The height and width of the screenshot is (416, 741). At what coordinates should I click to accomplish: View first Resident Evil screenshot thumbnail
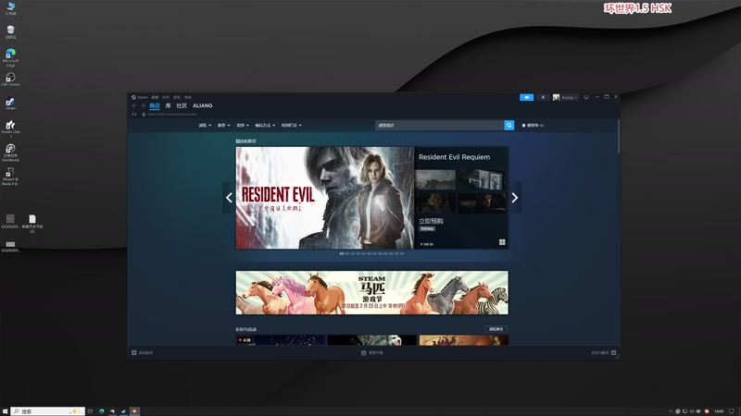coord(435,180)
